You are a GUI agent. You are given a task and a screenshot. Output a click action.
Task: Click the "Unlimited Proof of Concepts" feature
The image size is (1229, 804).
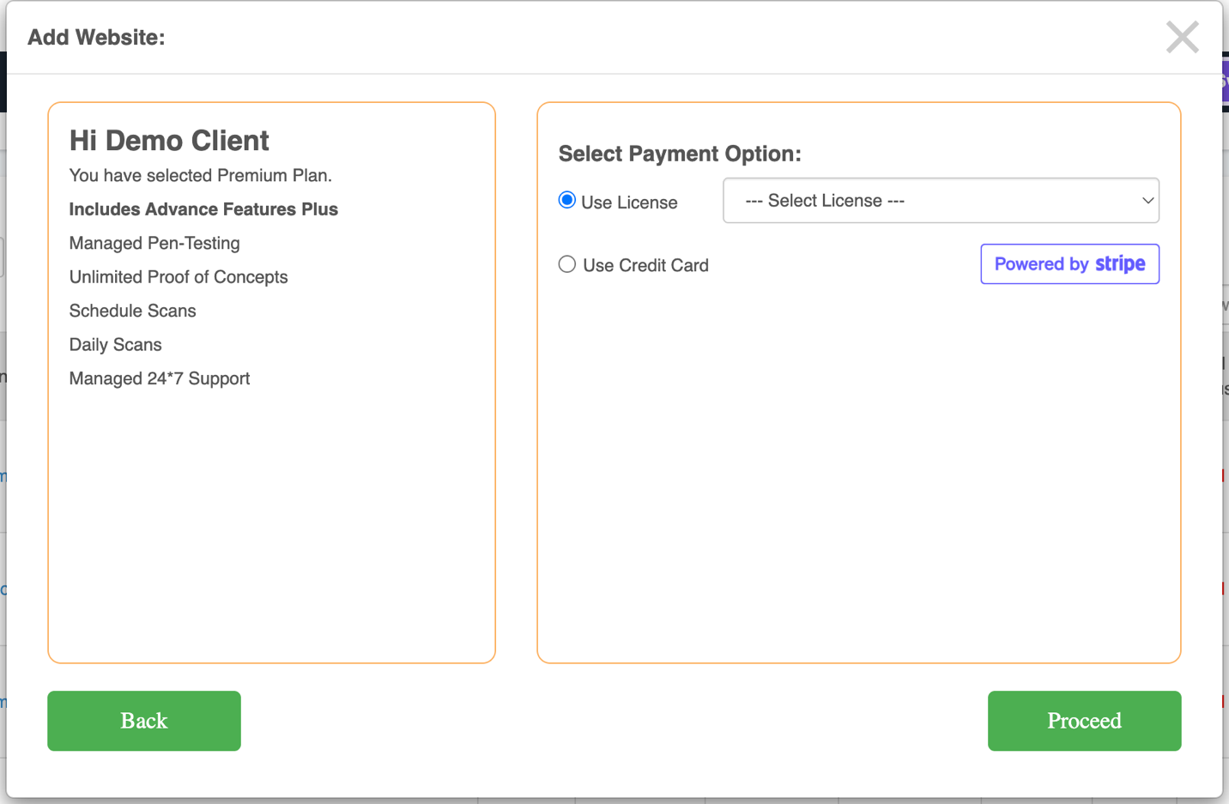pyautogui.click(x=179, y=277)
